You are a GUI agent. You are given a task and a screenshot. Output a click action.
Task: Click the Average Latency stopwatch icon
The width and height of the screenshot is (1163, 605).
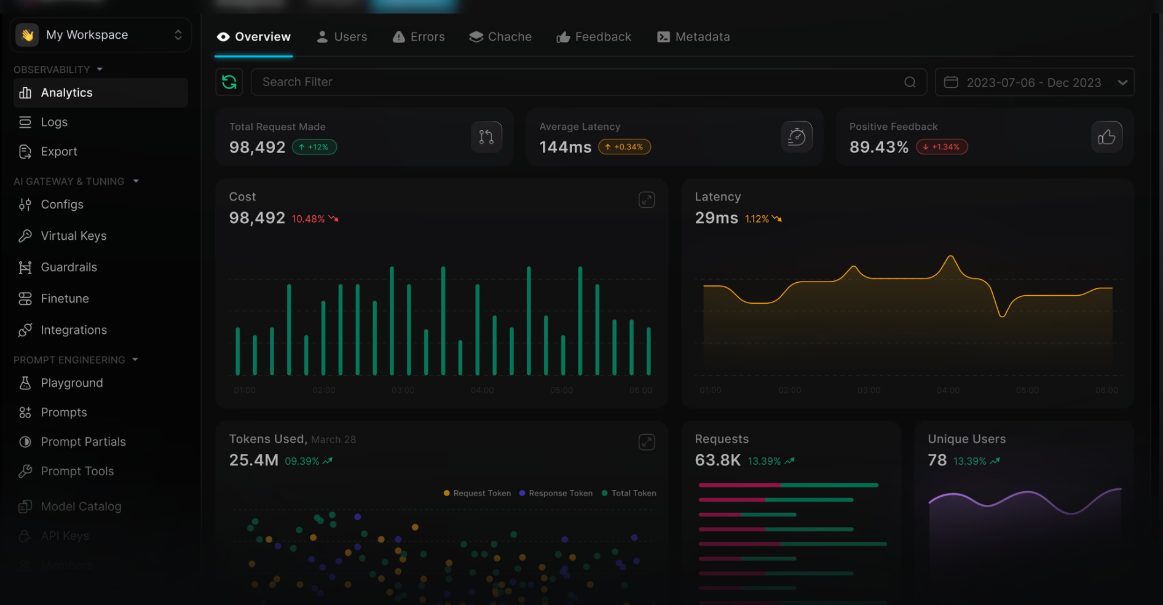(x=797, y=136)
